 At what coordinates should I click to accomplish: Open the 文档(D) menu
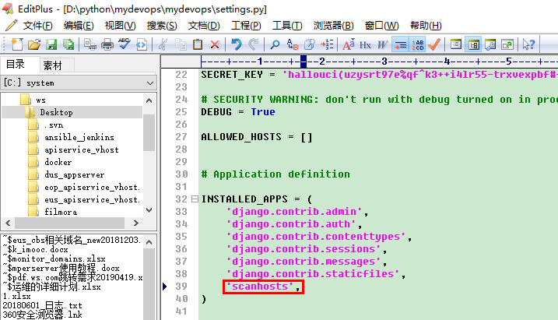pyautogui.click(x=204, y=26)
